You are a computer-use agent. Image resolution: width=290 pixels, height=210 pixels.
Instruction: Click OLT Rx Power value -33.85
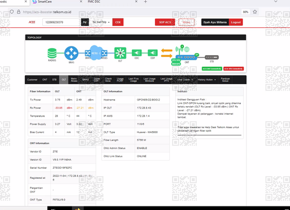[59, 108]
